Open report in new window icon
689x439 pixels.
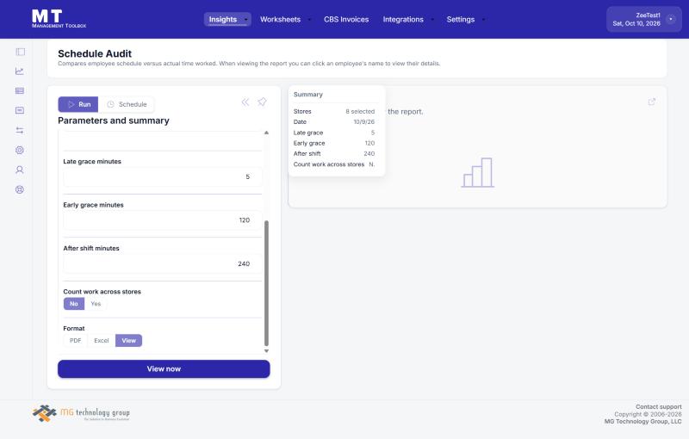pos(652,102)
